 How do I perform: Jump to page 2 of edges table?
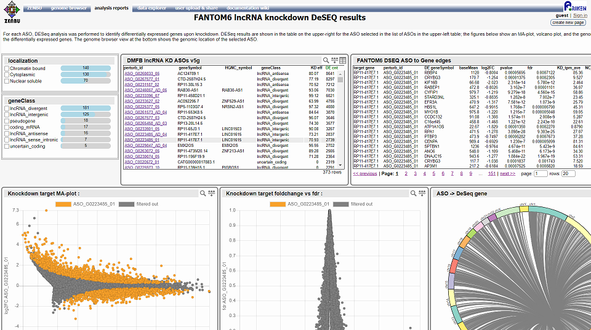[406, 174]
